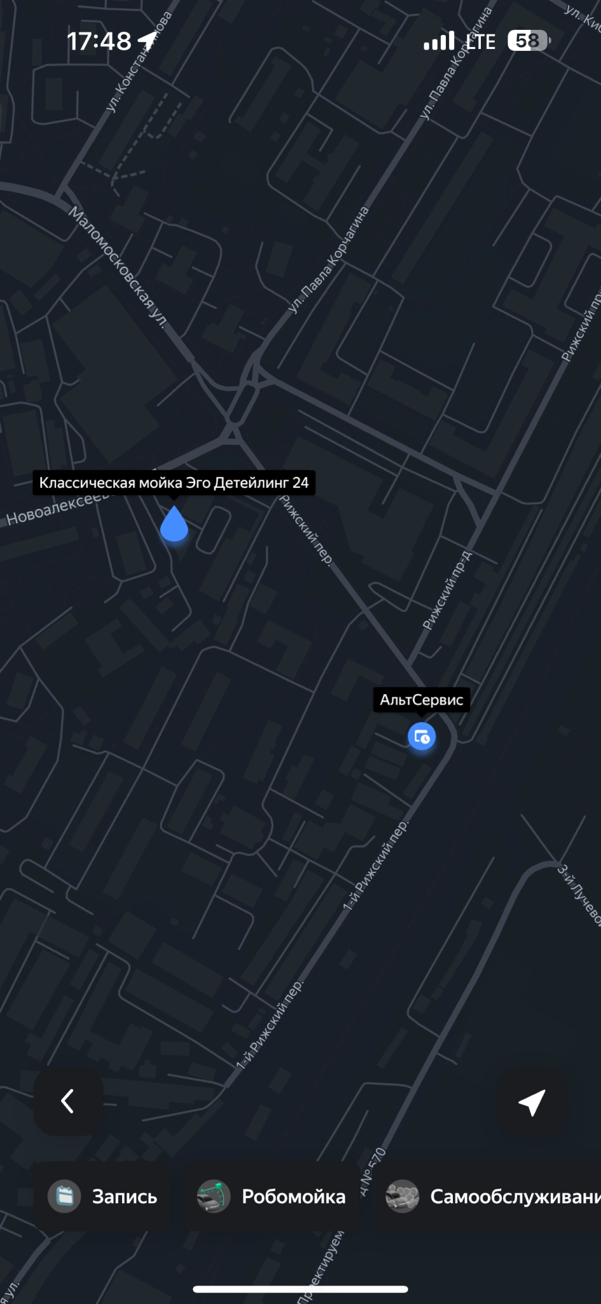Tap the Самообслуживание thumbnail icon
The width and height of the screenshot is (601, 1304).
tap(402, 1196)
